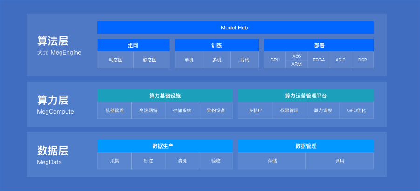Open the 存储系统 cell
Screen dimensions: 420x191
[x=182, y=110]
